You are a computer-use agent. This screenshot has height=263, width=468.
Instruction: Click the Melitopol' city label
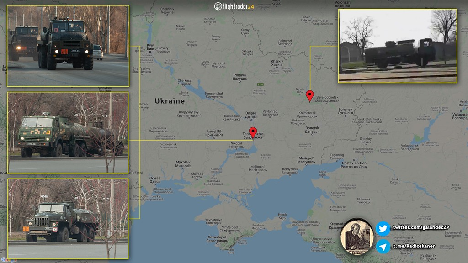tap(258, 168)
